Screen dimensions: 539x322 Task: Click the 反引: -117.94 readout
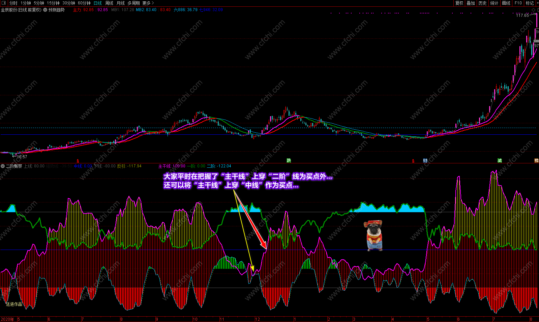(129, 166)
